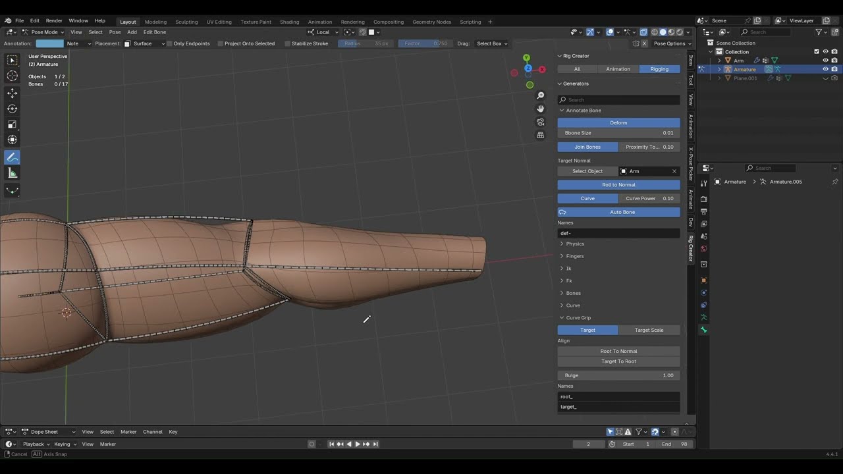Viewport: 843px width, 474px height.
Task: Toggle the Curve option button
Action: (587, 198)
